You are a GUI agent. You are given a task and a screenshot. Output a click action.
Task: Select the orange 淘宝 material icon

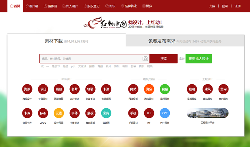coord(149,89)
